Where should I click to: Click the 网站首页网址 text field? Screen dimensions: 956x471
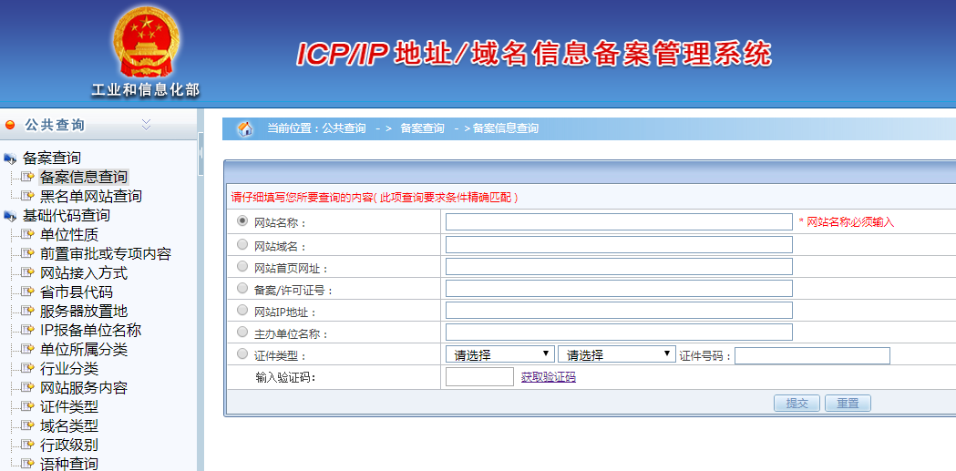619,266
